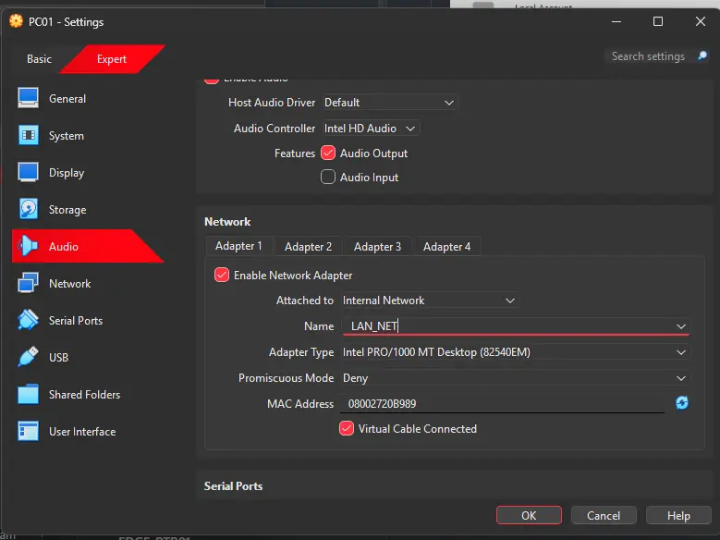Click the search magnifier icon
The width and height of the screenshot is (720, 540).
702,56
